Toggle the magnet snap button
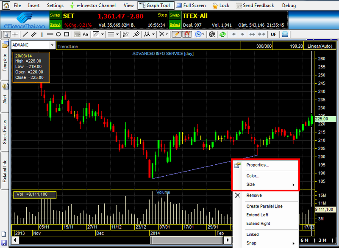The height and width of the screenshot is (248, 339). [x=187, y=34]
